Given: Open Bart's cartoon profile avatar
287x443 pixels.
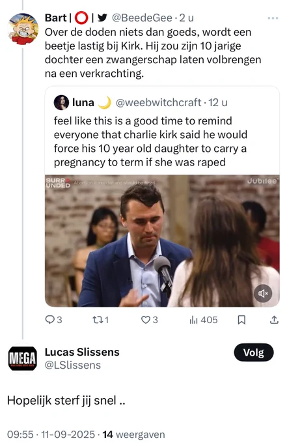Looking at the screenshot, I should (x=23, y=29).
